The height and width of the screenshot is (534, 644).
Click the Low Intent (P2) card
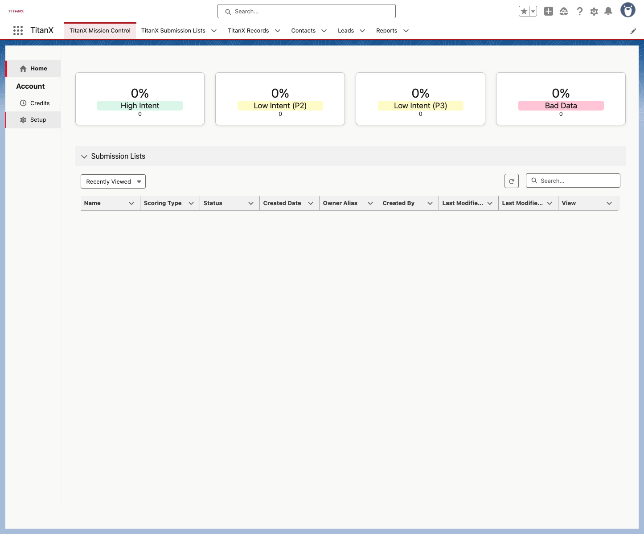pyautogui.click(x=280, y=99)
